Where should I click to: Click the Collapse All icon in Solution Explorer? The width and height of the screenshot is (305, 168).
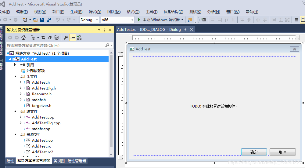point(50,38)
